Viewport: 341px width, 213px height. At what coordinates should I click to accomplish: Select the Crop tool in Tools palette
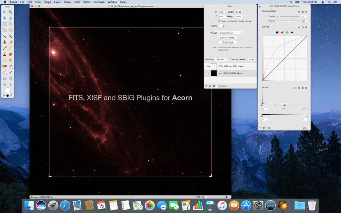click(5, 18)
